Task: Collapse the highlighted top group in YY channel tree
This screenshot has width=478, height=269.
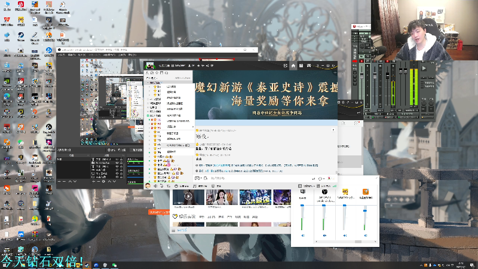Action: (x=148, y=82)
